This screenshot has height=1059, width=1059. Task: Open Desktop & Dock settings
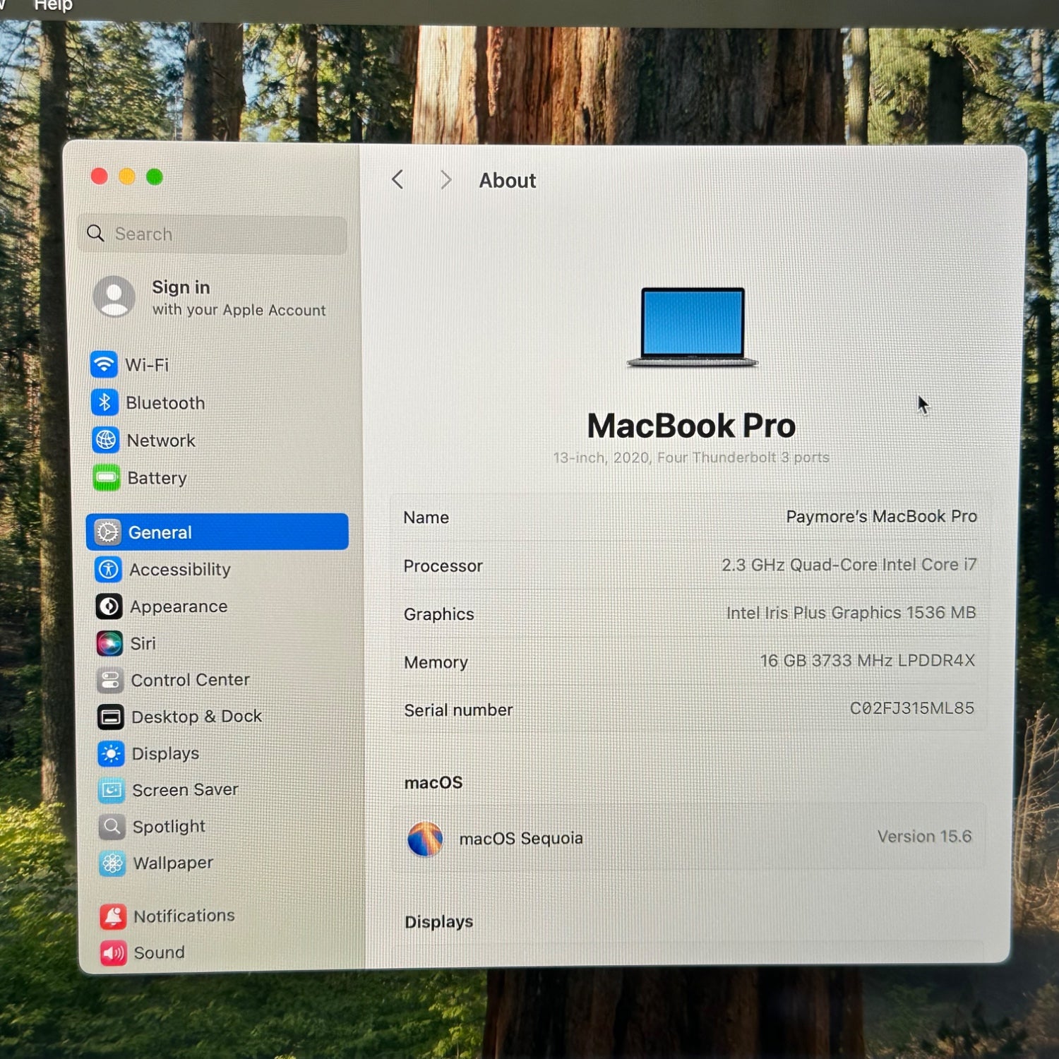tap(196, 717)
